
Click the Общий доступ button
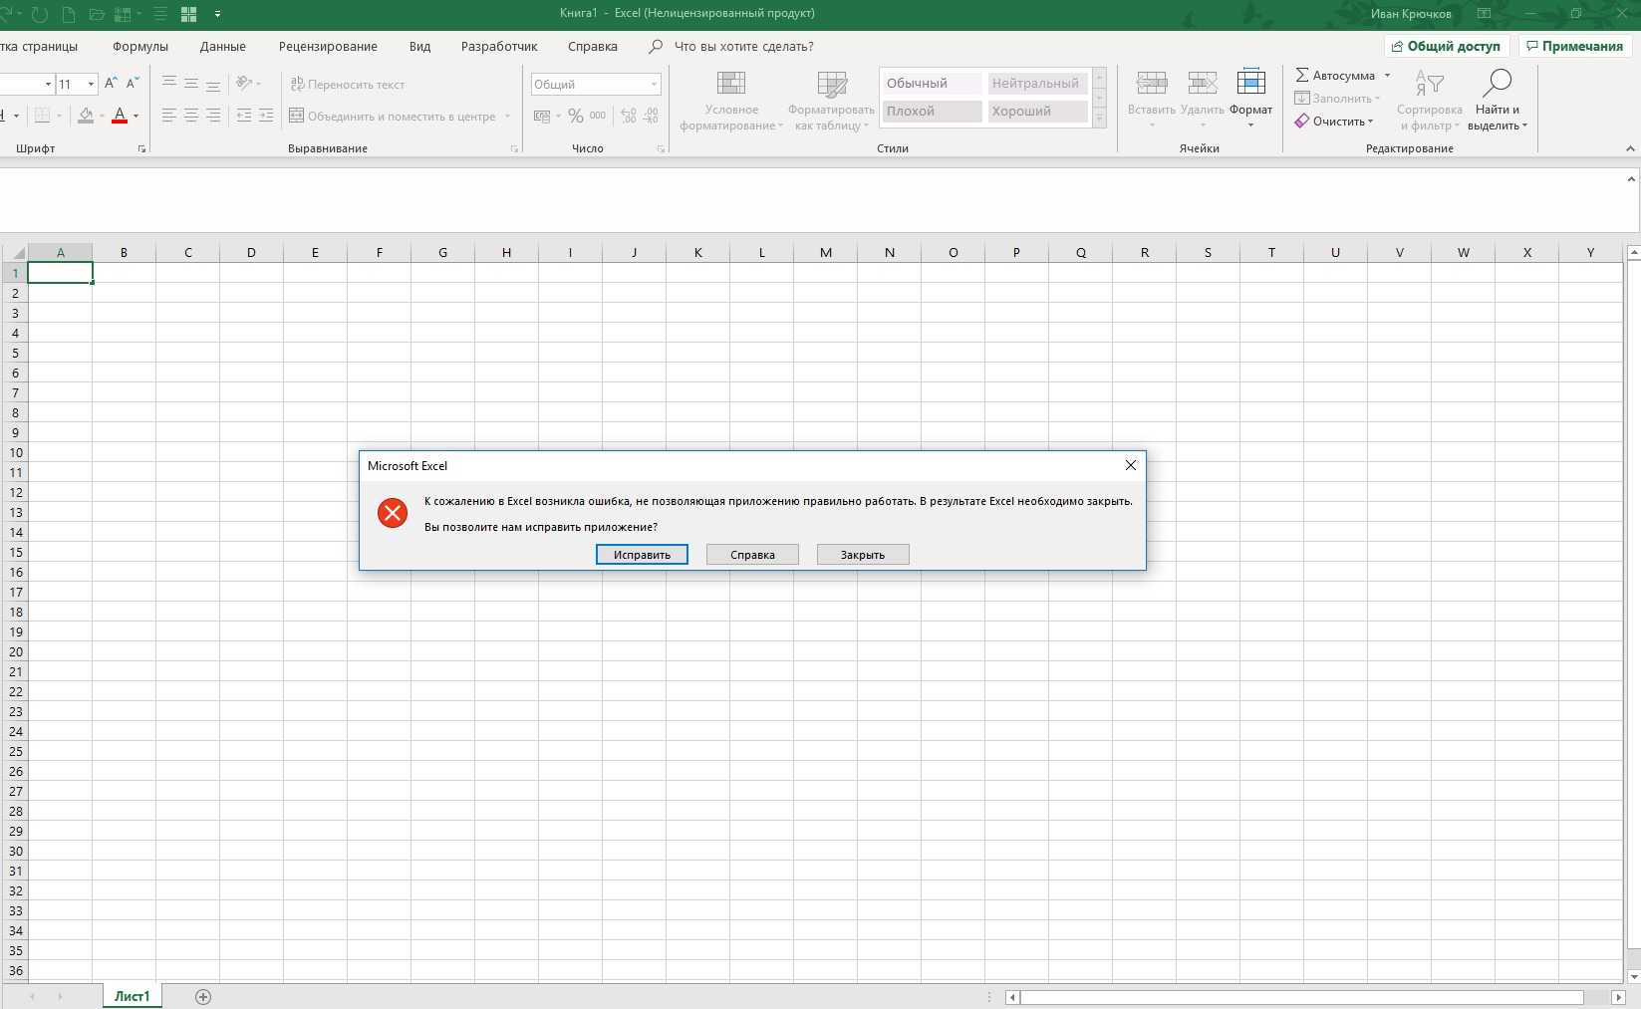coord(1447,46)
